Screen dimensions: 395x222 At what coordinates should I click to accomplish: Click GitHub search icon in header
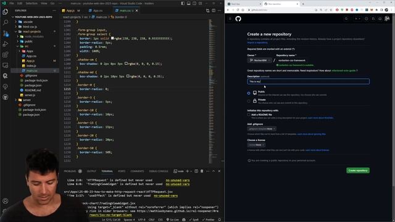tap(346, 18)
